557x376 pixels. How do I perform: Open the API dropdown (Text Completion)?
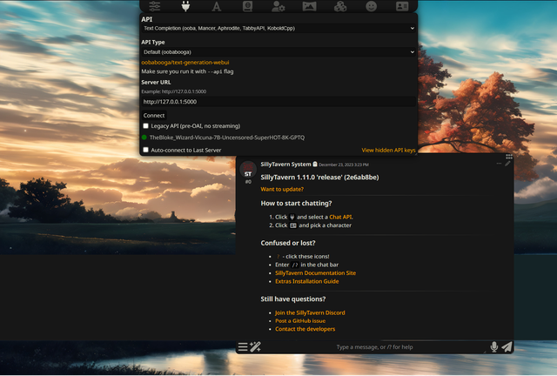tap(278, 28)
